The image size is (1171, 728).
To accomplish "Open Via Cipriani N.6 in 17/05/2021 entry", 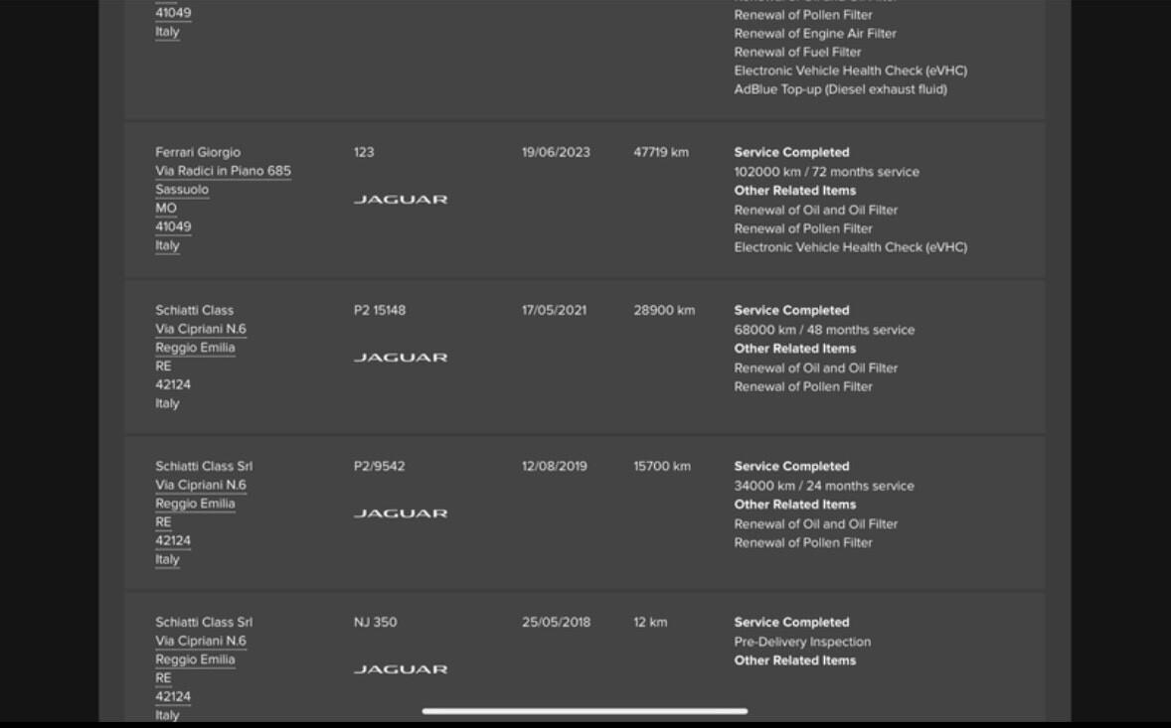I will tap(200, 329).
